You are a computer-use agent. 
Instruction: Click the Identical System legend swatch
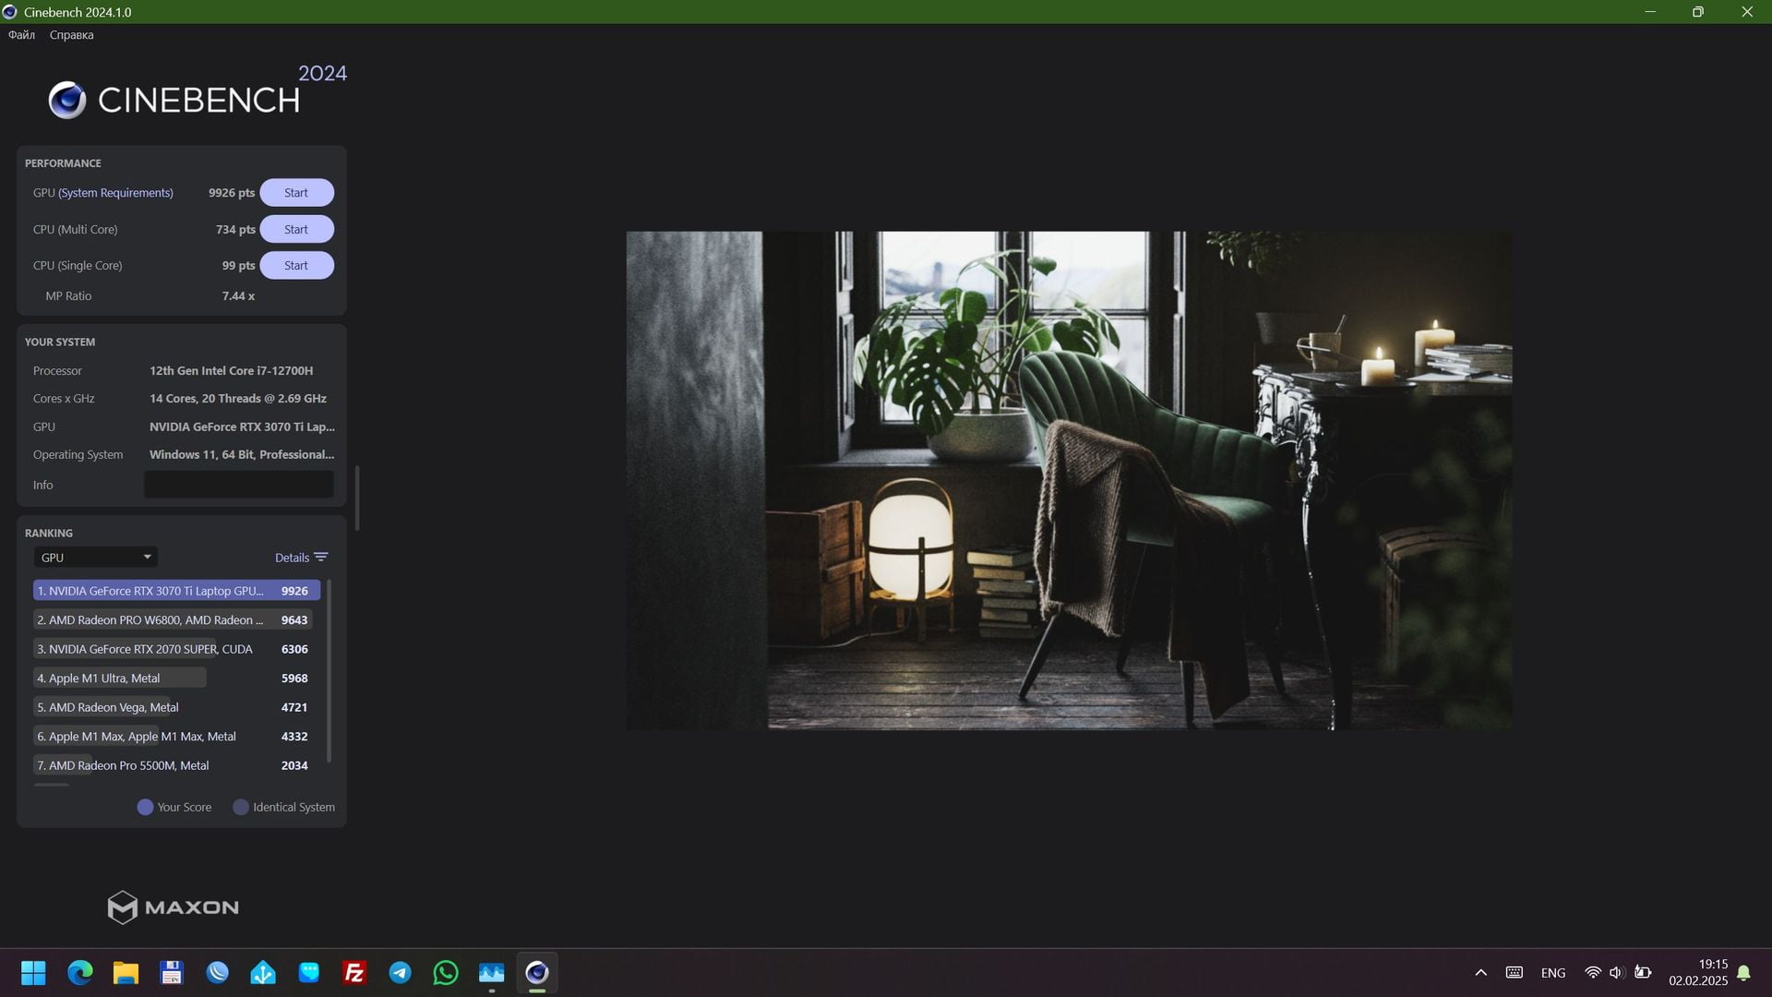[x=241, y=807]
